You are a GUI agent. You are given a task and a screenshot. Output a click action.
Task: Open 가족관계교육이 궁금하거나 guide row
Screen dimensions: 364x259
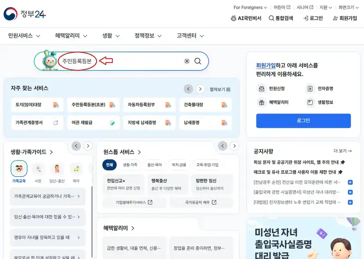coord(48,197)
